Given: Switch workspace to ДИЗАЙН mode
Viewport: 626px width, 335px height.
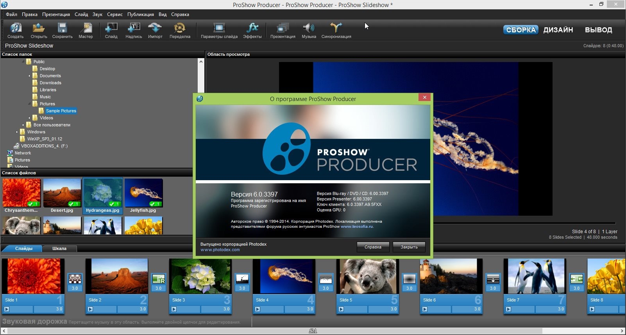Looking at the screenshot, I should pyautogui.click(x=558, y=30).
